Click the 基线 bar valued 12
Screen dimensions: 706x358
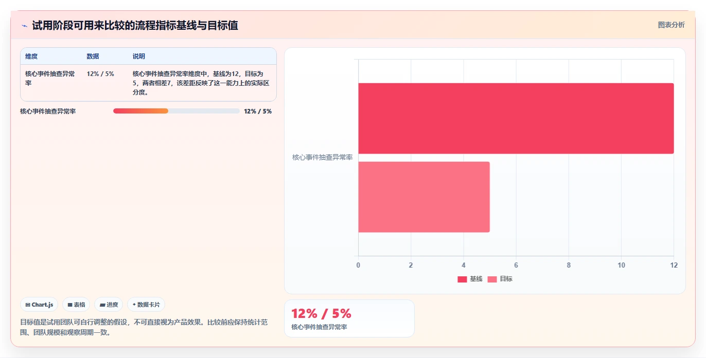516,118
